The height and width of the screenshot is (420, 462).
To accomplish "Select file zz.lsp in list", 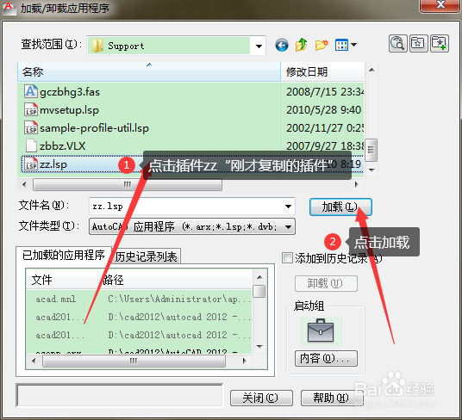I will pyautogui.click(x=53, y=164).
